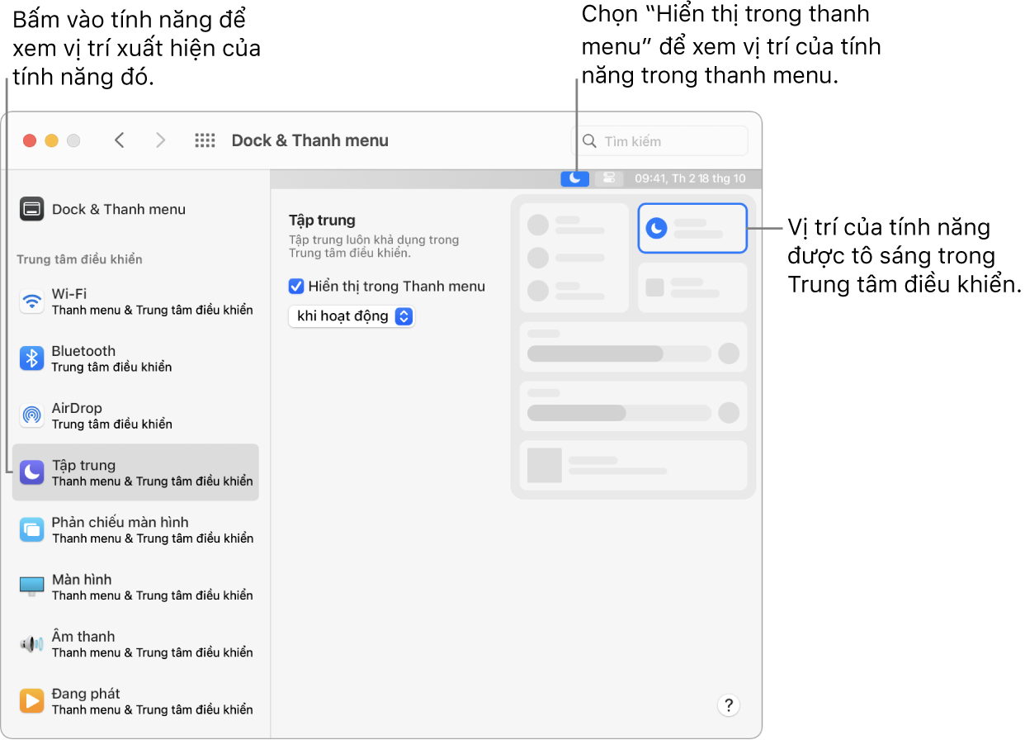Click the Tìm kiếm search field
Image resolution: width=1025 pixels, height=740 pixels.
[660, 141]
